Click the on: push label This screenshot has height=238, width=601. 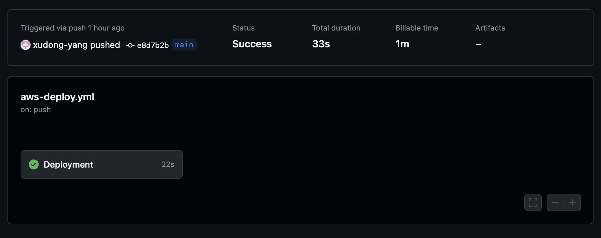[x=36, y=110]
